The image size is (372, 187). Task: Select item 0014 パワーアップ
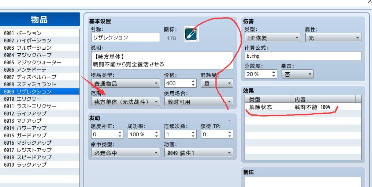pyautogui.click(x=40, y=128)
